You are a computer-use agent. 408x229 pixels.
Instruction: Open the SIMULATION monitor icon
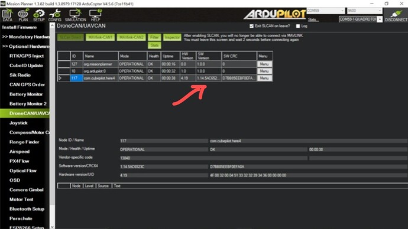click(75, 15)
